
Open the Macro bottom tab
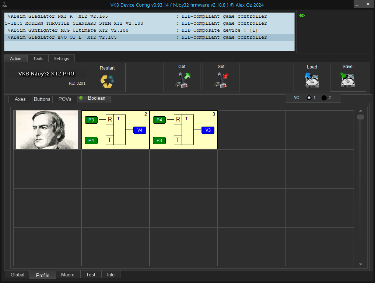click(68, 275)
